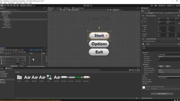Toggle the Rich Text checkbox
This screenshot has width=180, height=101.
point(159,62)
